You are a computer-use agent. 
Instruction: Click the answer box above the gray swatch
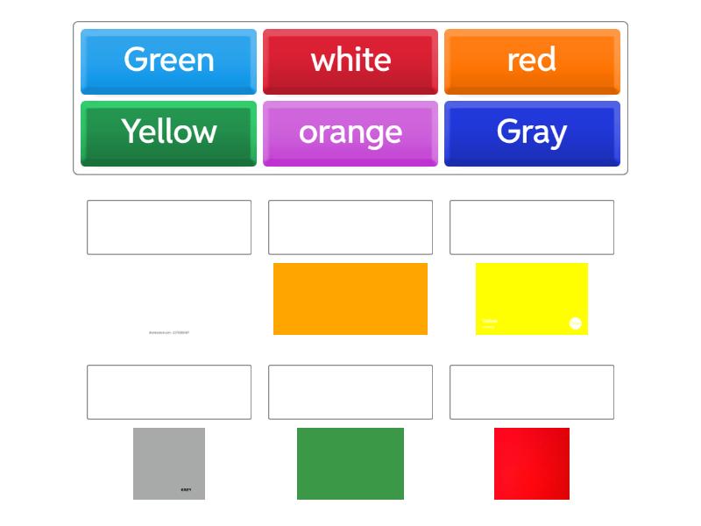[169, 392]
